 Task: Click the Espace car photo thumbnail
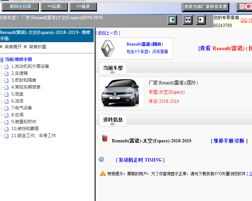click(x=121, y=93)
